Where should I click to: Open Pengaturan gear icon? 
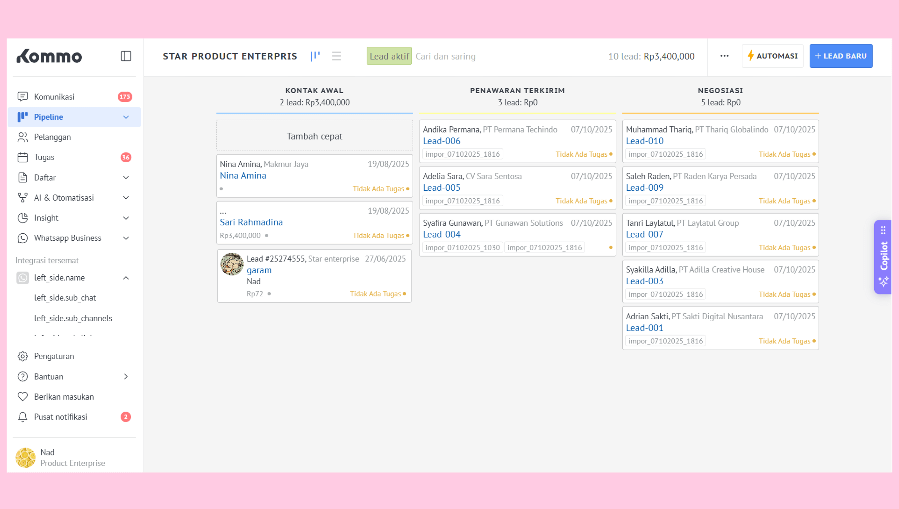tap(23, 356)
